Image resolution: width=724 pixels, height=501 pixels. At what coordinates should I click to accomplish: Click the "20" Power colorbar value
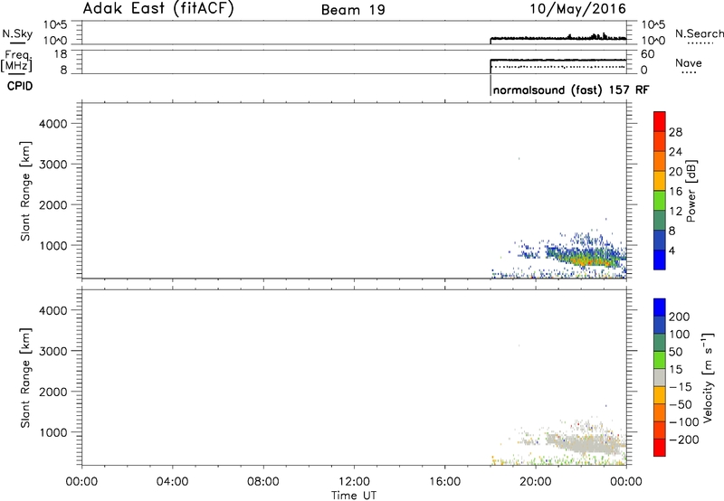675,172
